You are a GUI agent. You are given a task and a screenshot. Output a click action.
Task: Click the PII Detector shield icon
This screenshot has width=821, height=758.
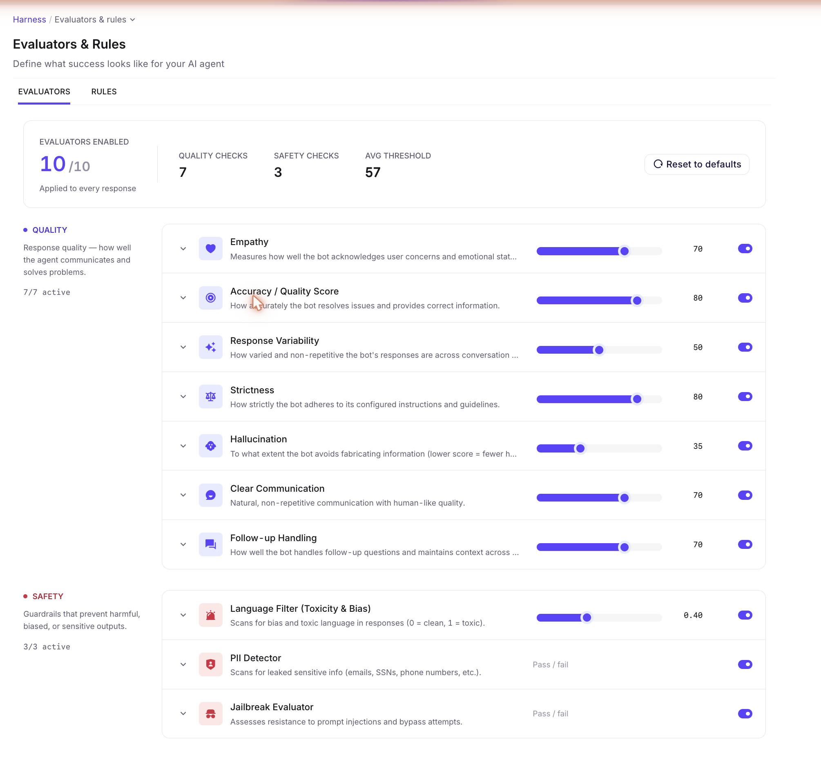tap(210, 664)
